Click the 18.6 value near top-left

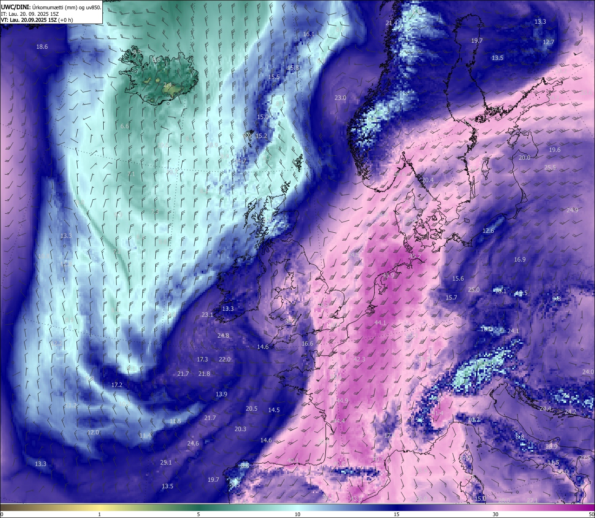tap(42, 46)
